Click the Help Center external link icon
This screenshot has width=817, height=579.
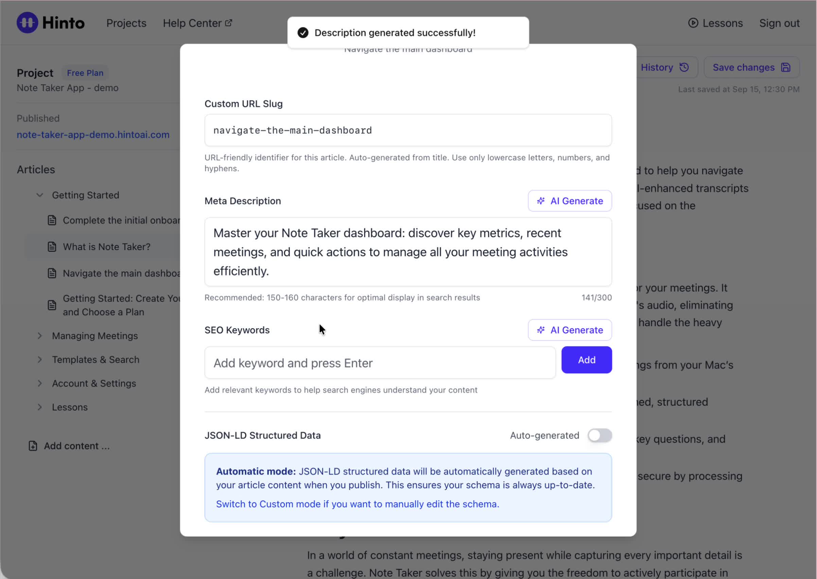point(229,23)
